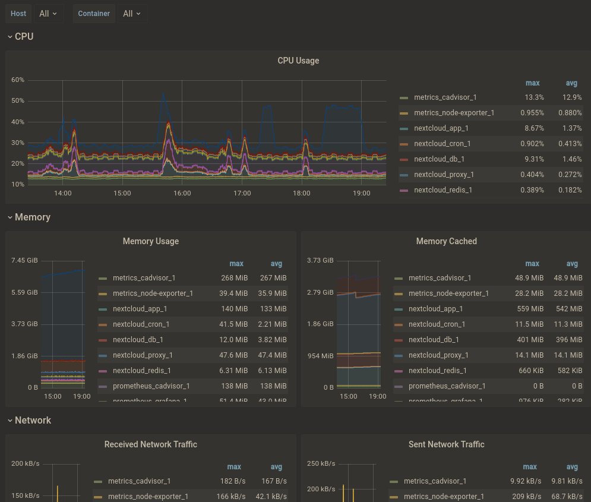Click 268 MiB value in Memory Usage
The width and height of the screenshot is (591, 502).
tap(234, 278)
